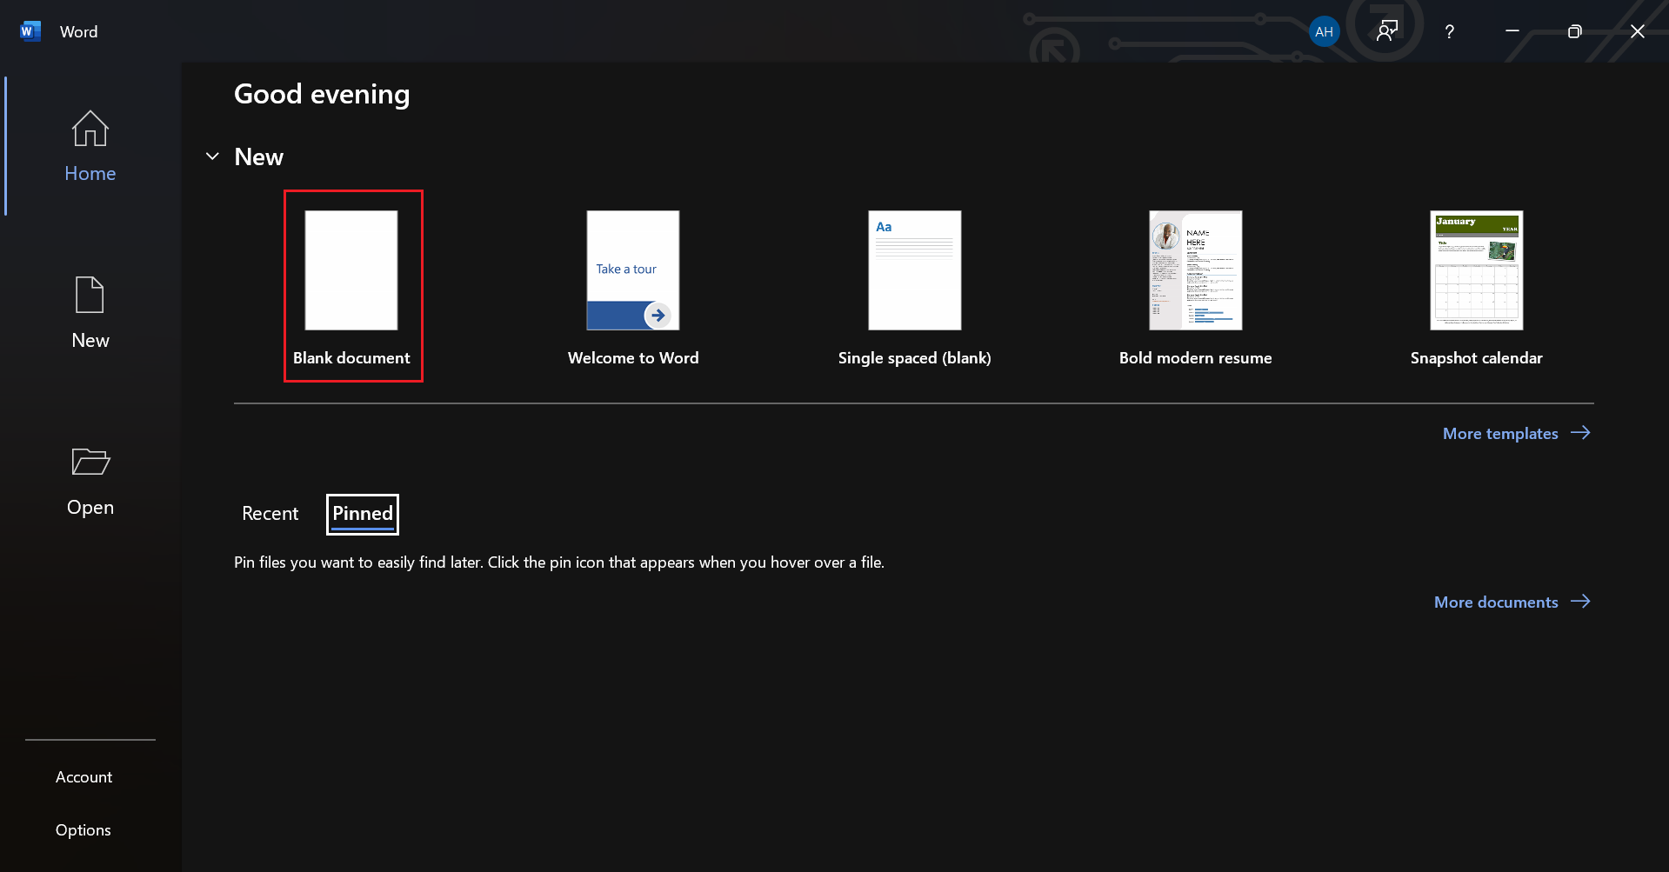Click the Home label in the sidebar
Viewport: 1669px width, 872px height.
pos(90,174)
